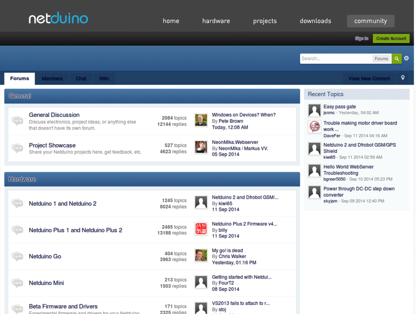
Task: Open NeonMika's avatar in Project Showcase row
Action: tap(201, 147)
